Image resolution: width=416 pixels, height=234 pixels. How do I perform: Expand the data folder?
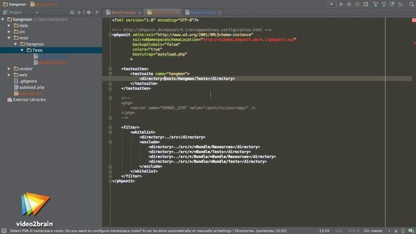(x=9, y=25)
